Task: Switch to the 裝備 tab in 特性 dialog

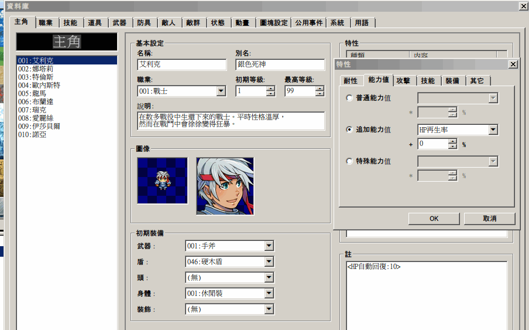Action: 452,81
